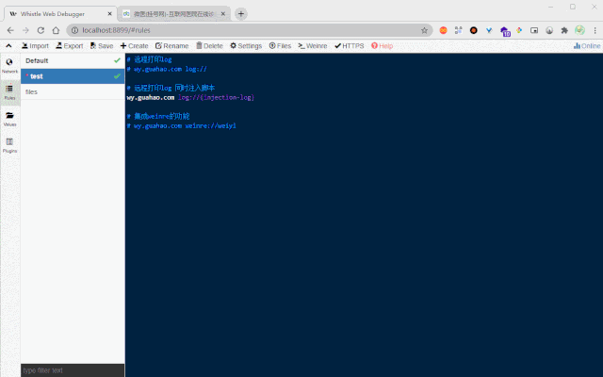The height and width of the screenshot is (377, 603).
Task: Reload the current page
Action: (x=41, y=30)
